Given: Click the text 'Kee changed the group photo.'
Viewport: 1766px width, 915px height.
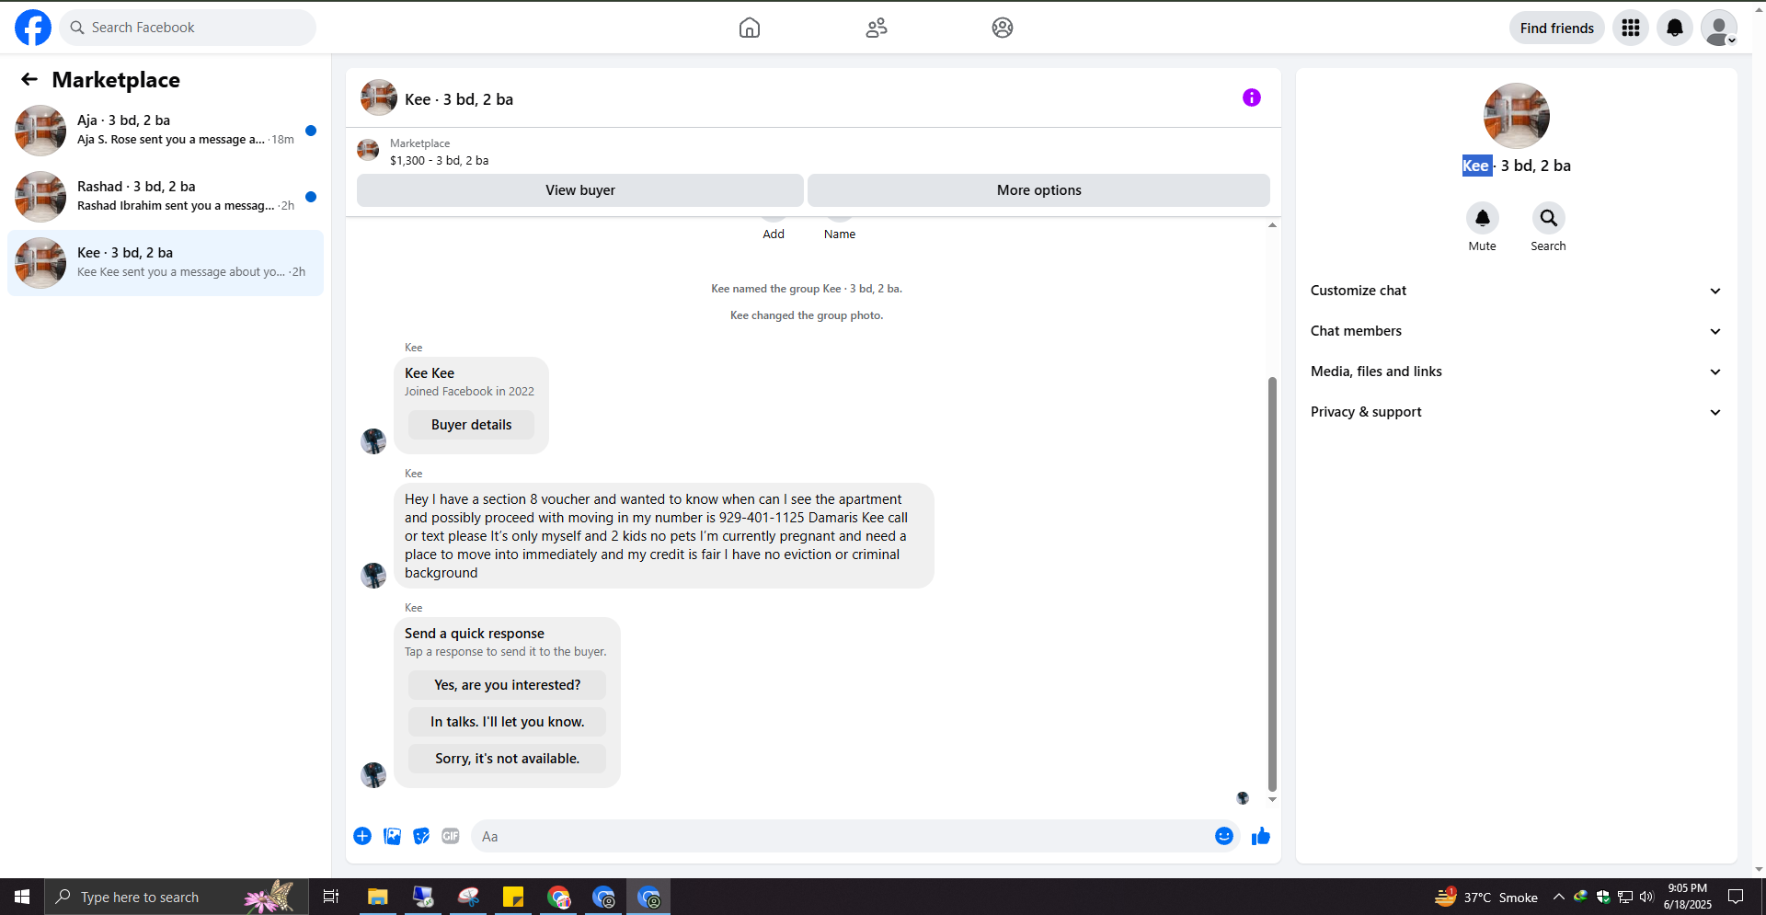Looking at the screenshot, I should point(807,315).
